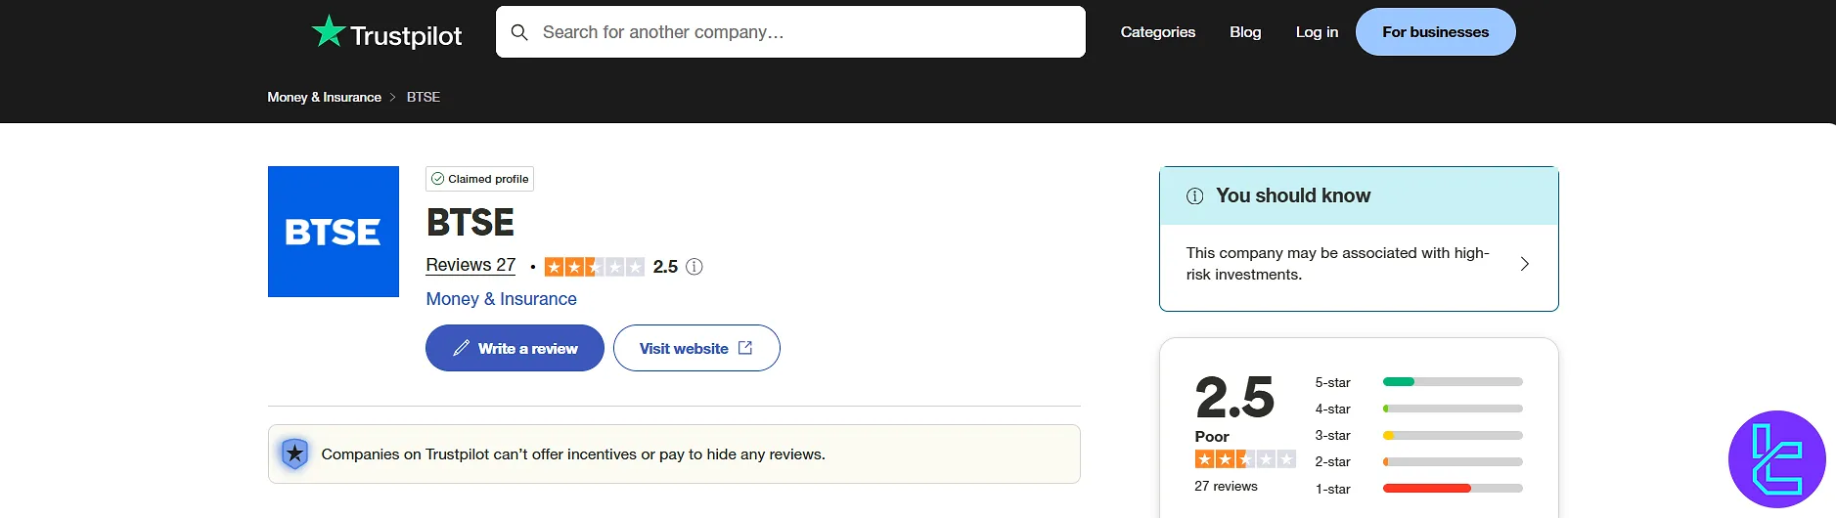Check the Claimed profile badge
The width and height of the screenshot is (1836, 518).
tap(479, 179)
